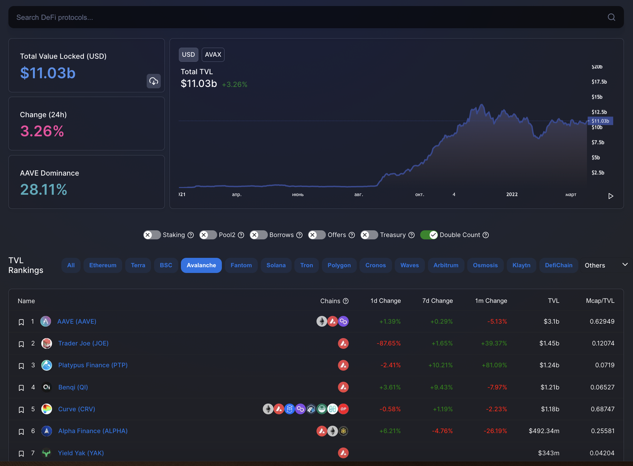Bookmark the Yield Yak (YAK) row
The width and height of the screenshot is (633, 466).
(22, 453)
